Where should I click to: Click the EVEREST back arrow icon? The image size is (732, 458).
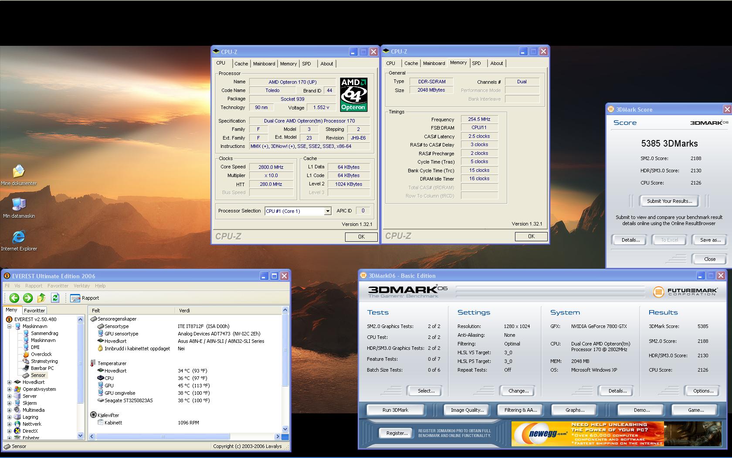[14, 298]
